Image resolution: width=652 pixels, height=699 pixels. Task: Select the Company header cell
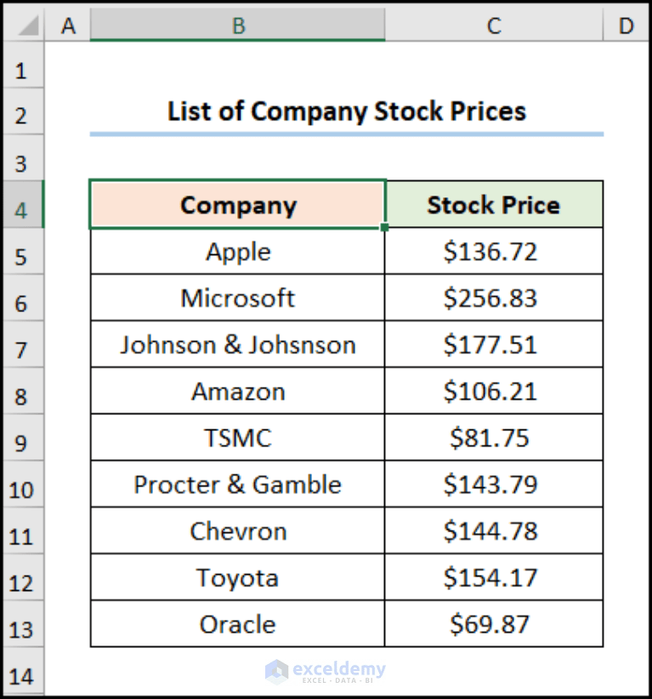click(x=238, y=205)
